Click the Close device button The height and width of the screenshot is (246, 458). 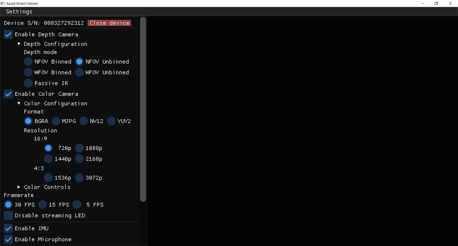pyautogui.click(x=110, y=23)
